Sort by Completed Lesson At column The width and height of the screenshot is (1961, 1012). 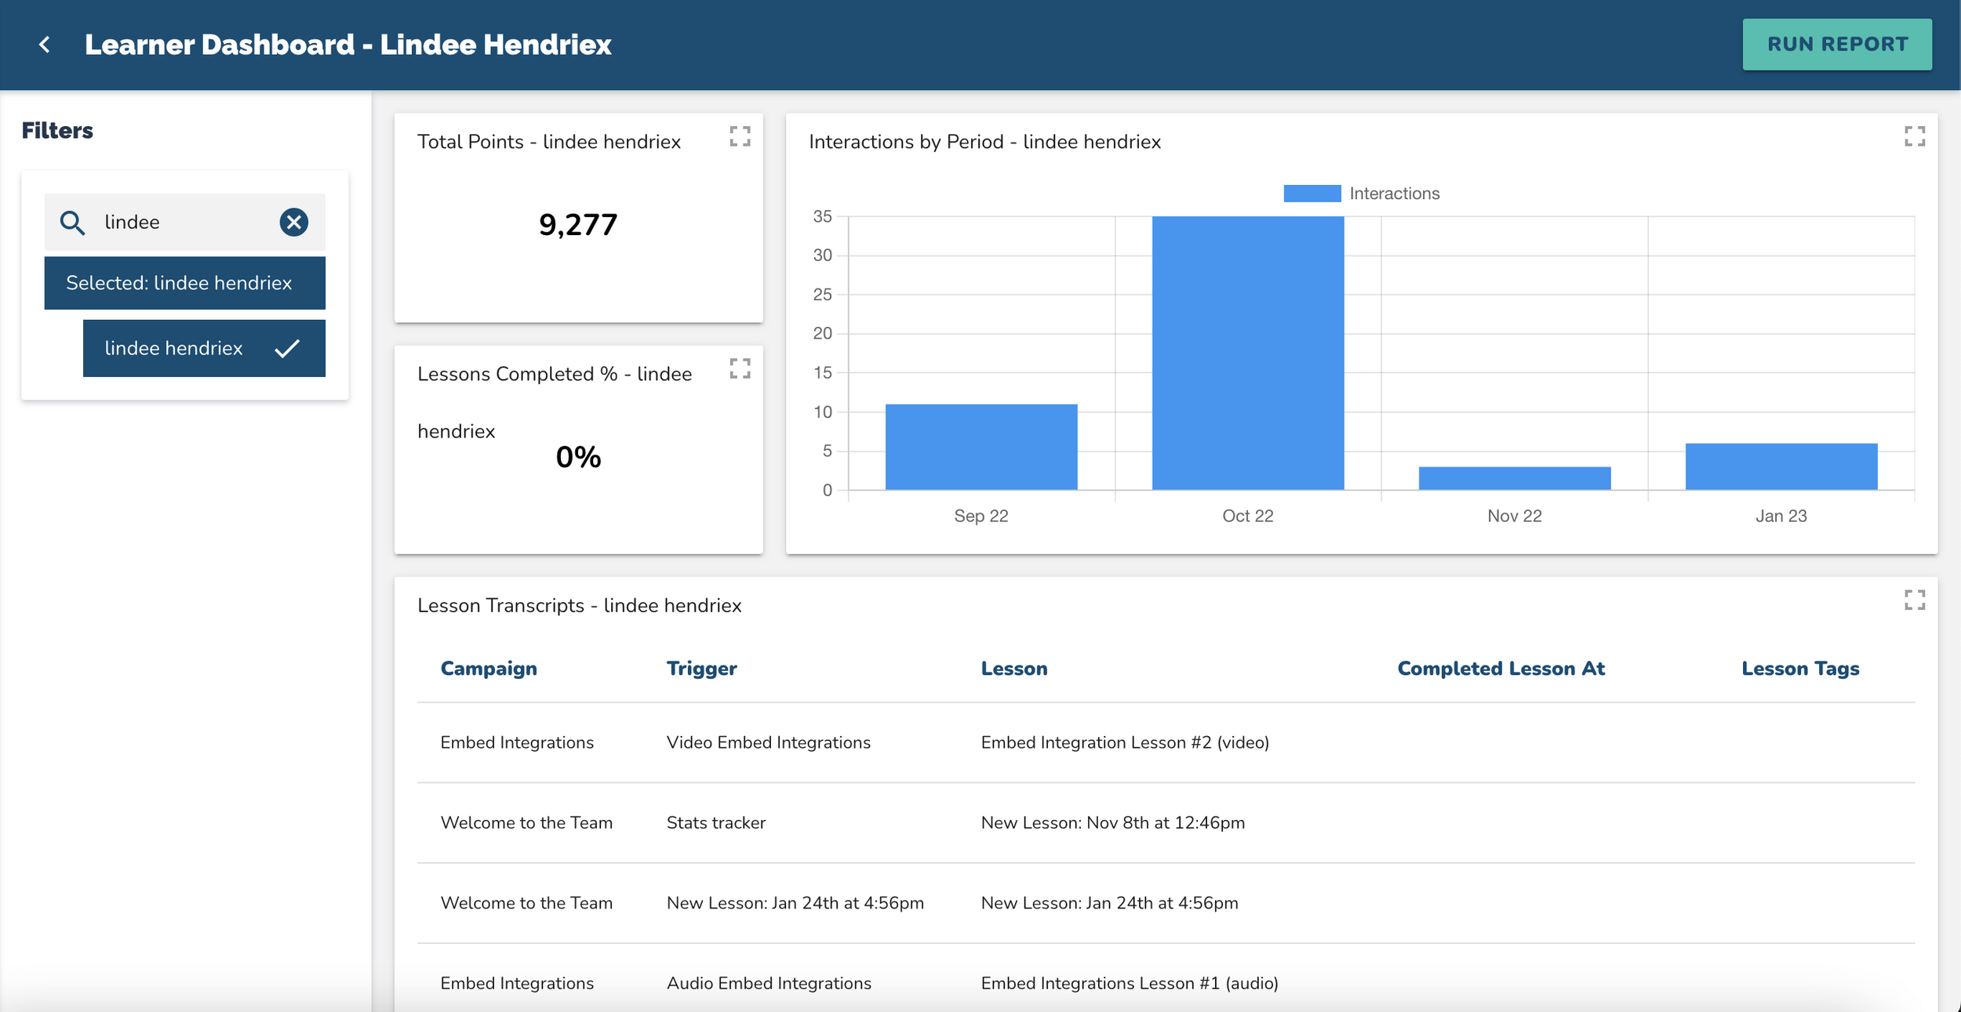coord(1501,669)
